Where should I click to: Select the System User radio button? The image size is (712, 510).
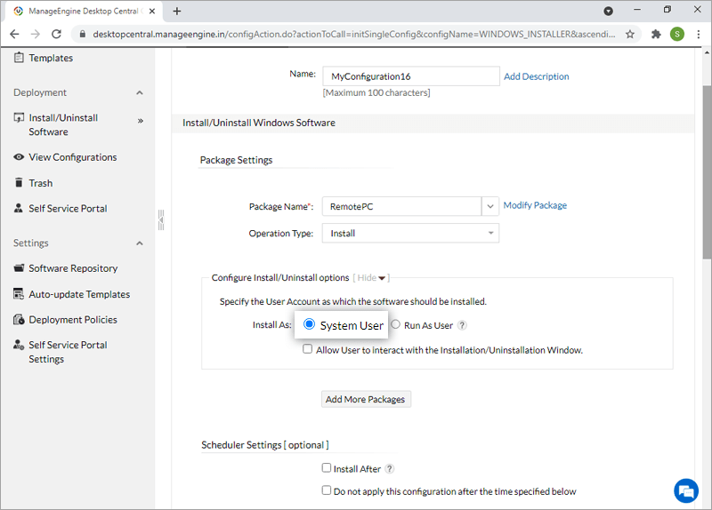tap(310, 325)
